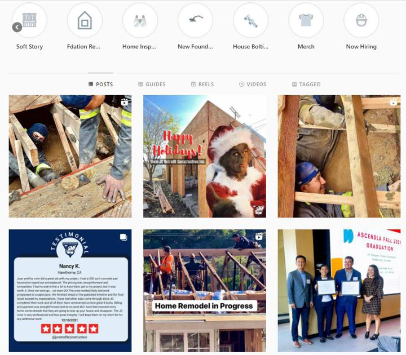
Task: Switch to the REELS tab
Action: (202, 84)
